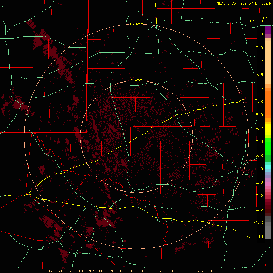The height and width of the screenshot is (273, 273).
Task: Click the 3.4 value on the color scale
Action: click(259, 142)
